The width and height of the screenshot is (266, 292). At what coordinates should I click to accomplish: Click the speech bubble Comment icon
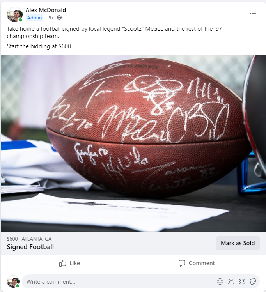[182, 263]
